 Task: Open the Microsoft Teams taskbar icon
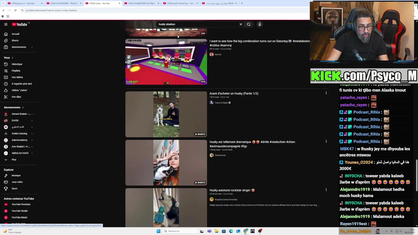pos(209,231)
